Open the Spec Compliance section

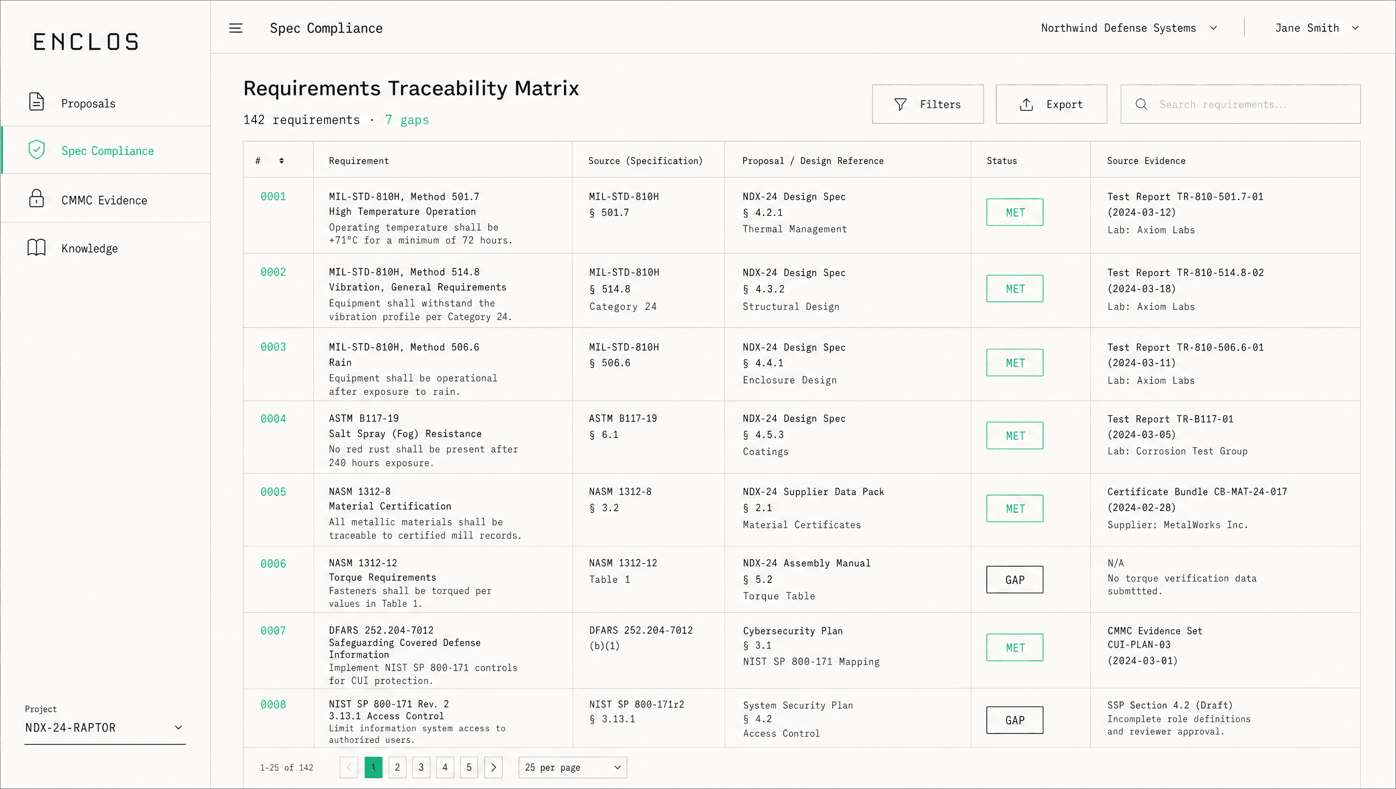pos(106,150)
